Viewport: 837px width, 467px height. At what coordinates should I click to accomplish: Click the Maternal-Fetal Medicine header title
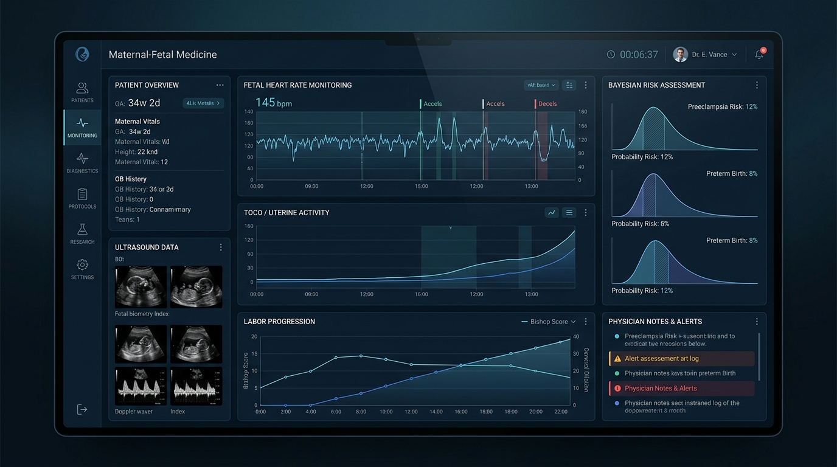tap(163, 55)
